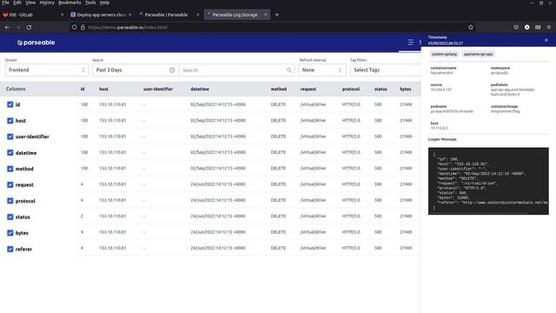Switch to the IDE GitLab tab
Viewport: 556px width, 313px height.
point(34,15)
